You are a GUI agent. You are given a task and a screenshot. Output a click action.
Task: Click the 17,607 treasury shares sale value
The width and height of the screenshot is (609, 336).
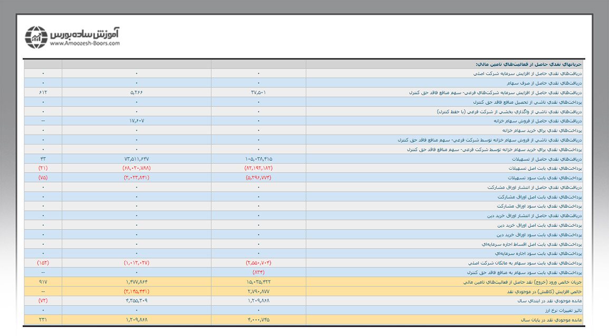pos(137,121)
